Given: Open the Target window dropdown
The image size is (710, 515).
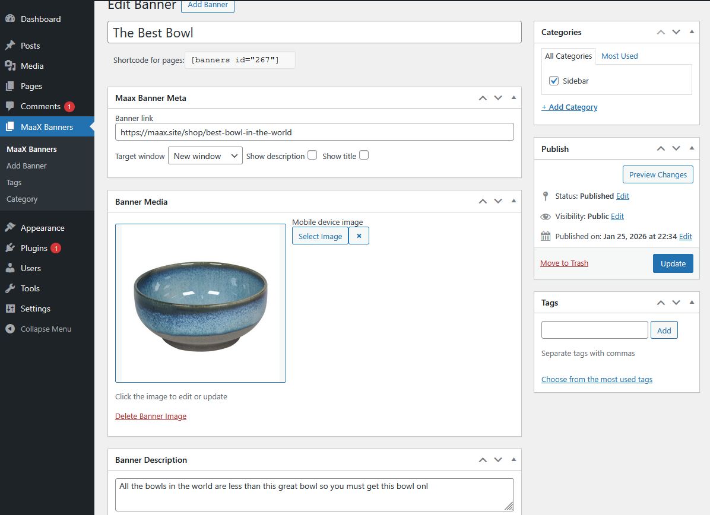Looking at the screenshot, I should tap(205, 156).
